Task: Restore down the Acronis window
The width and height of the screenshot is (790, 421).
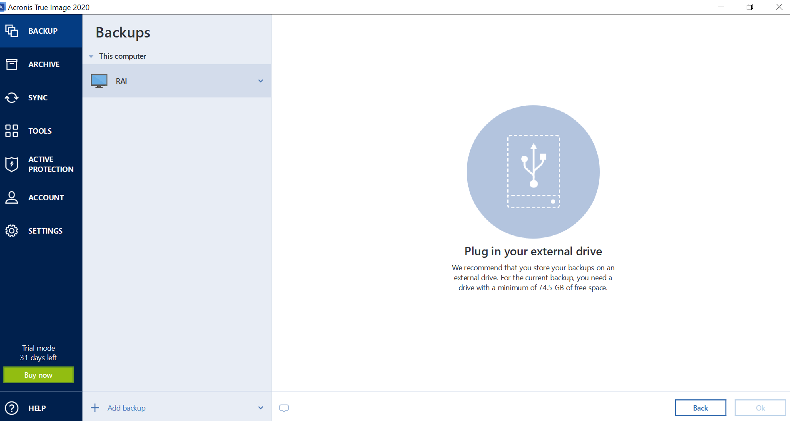Action: point(750,7)
